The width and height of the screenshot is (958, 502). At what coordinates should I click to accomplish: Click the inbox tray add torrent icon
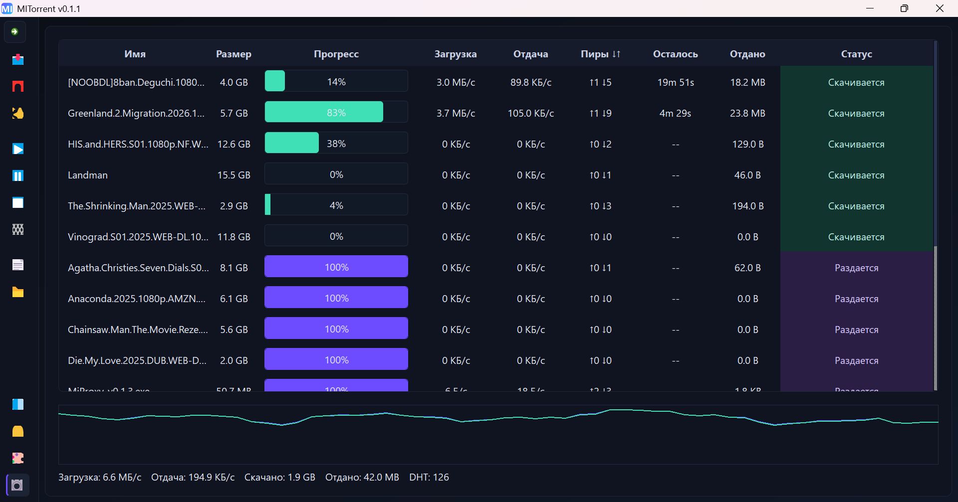(x=18, y=60)
